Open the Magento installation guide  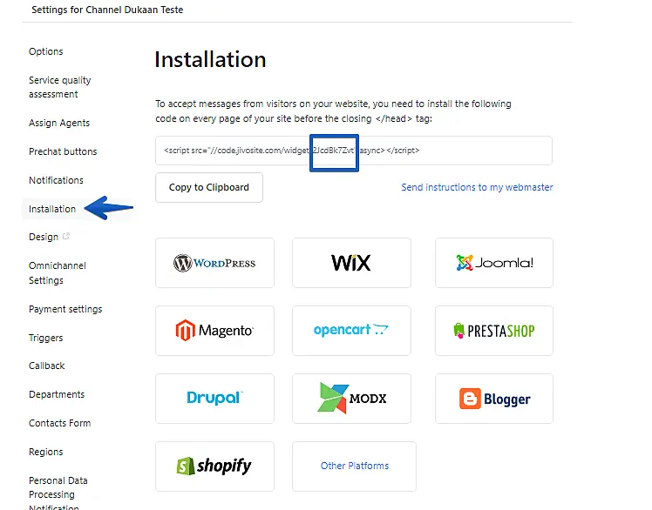coord(214,331)
